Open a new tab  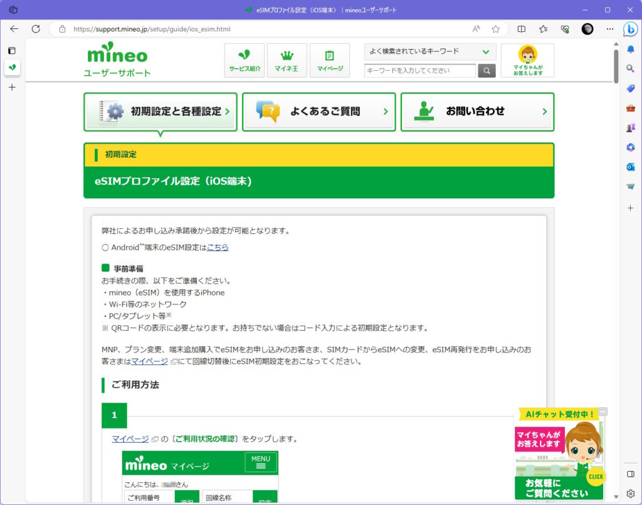(12, 87)
